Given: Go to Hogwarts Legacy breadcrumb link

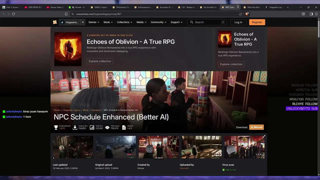Looking at the screenshot, I should click(71, 110).
